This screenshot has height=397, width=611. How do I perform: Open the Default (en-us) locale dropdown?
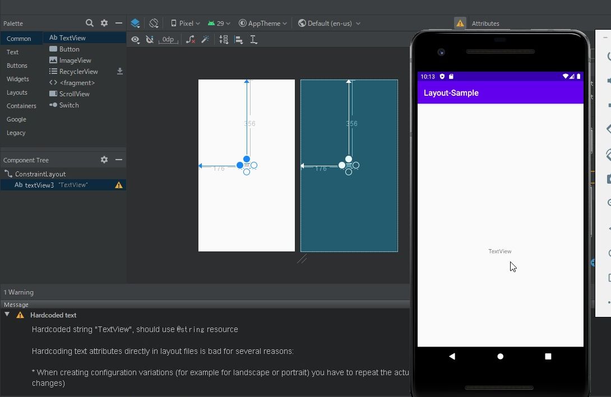pyautogui.click(x=330, y=23)
